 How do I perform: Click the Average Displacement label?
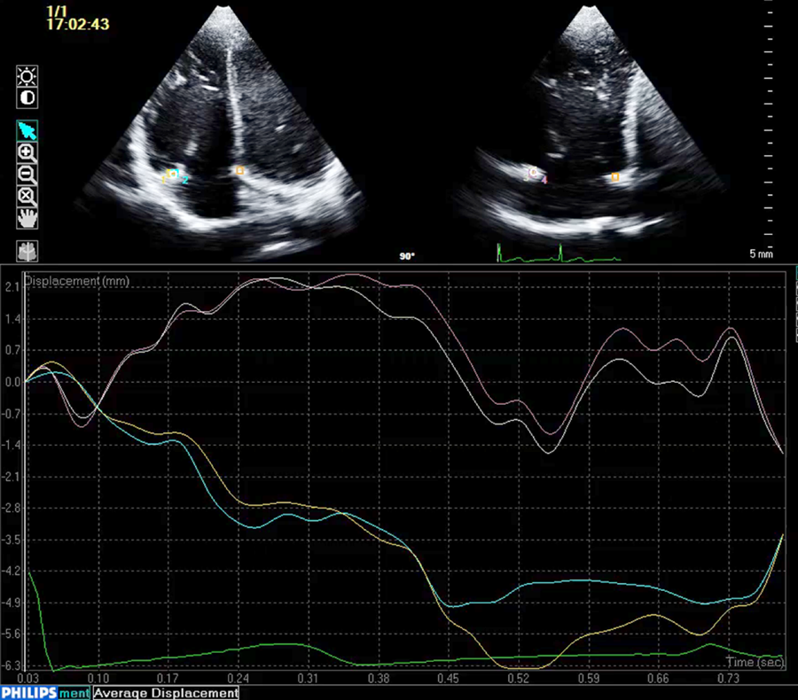tap(165, 694)
